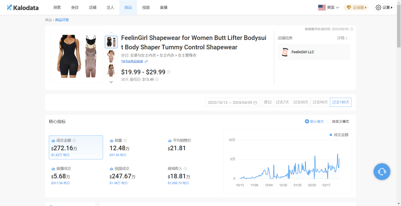The height and width of the screenshot is (206, 401).
Task: Open the 视频 tab
Action: [x=146, y=7]
